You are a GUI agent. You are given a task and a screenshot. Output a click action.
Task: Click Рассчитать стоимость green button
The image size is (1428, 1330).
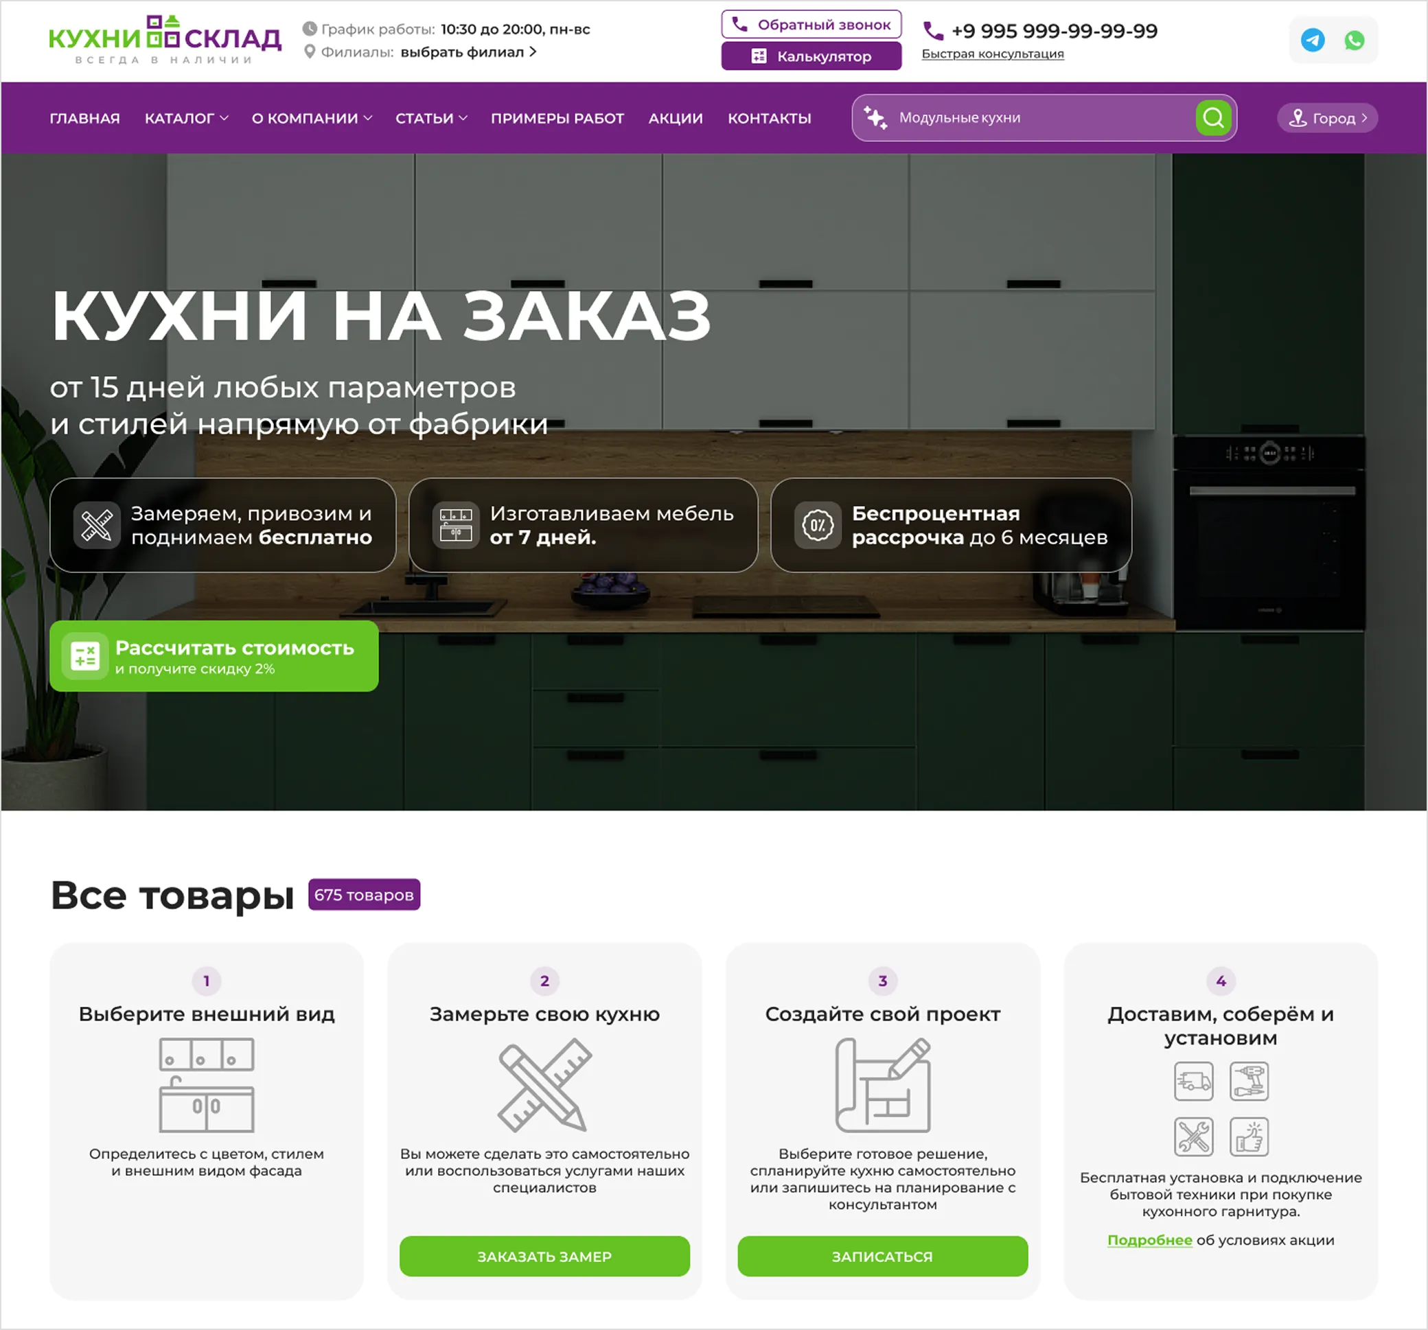point(214,656)
